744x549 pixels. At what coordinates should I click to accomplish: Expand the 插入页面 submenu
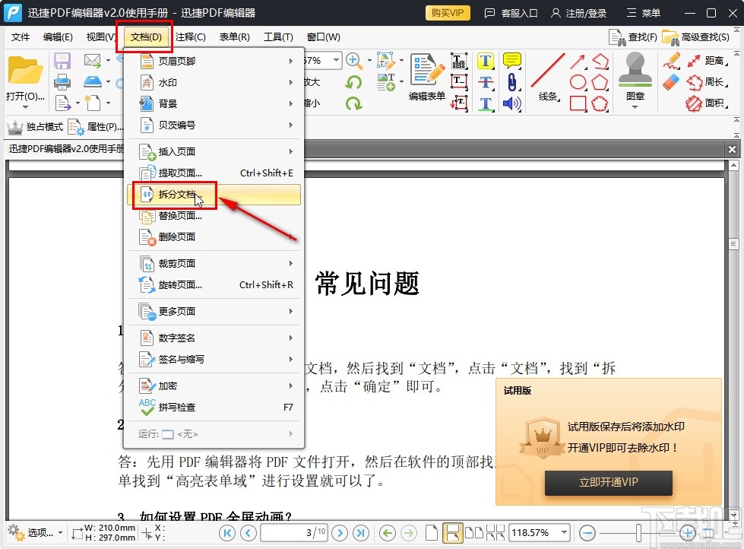[214, 151]
